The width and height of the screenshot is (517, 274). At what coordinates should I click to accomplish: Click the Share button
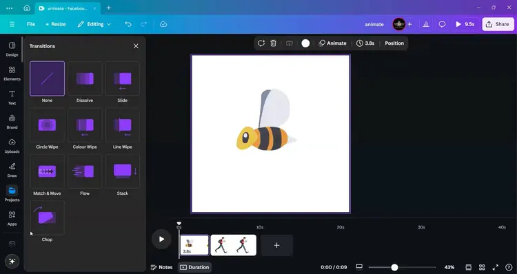point(498,24)
